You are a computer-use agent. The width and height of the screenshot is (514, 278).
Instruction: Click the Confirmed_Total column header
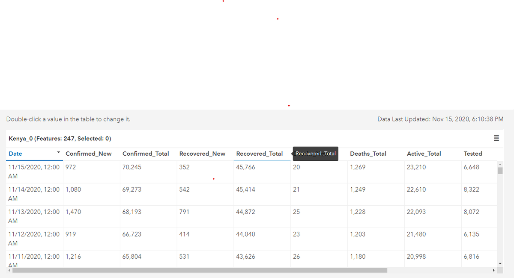146,154
